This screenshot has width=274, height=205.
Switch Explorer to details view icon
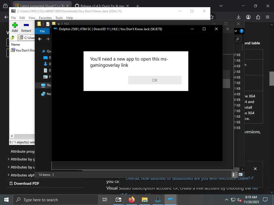click(x=234, y=175)
